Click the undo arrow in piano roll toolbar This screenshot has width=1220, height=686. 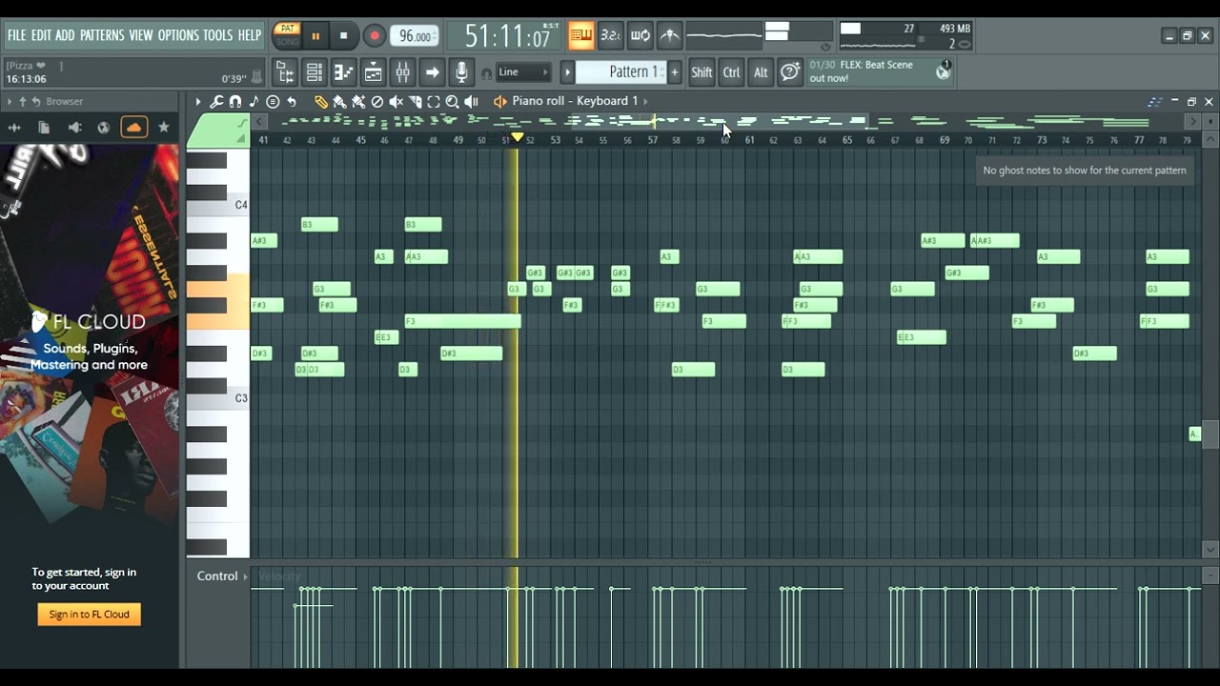pos(292,101)
